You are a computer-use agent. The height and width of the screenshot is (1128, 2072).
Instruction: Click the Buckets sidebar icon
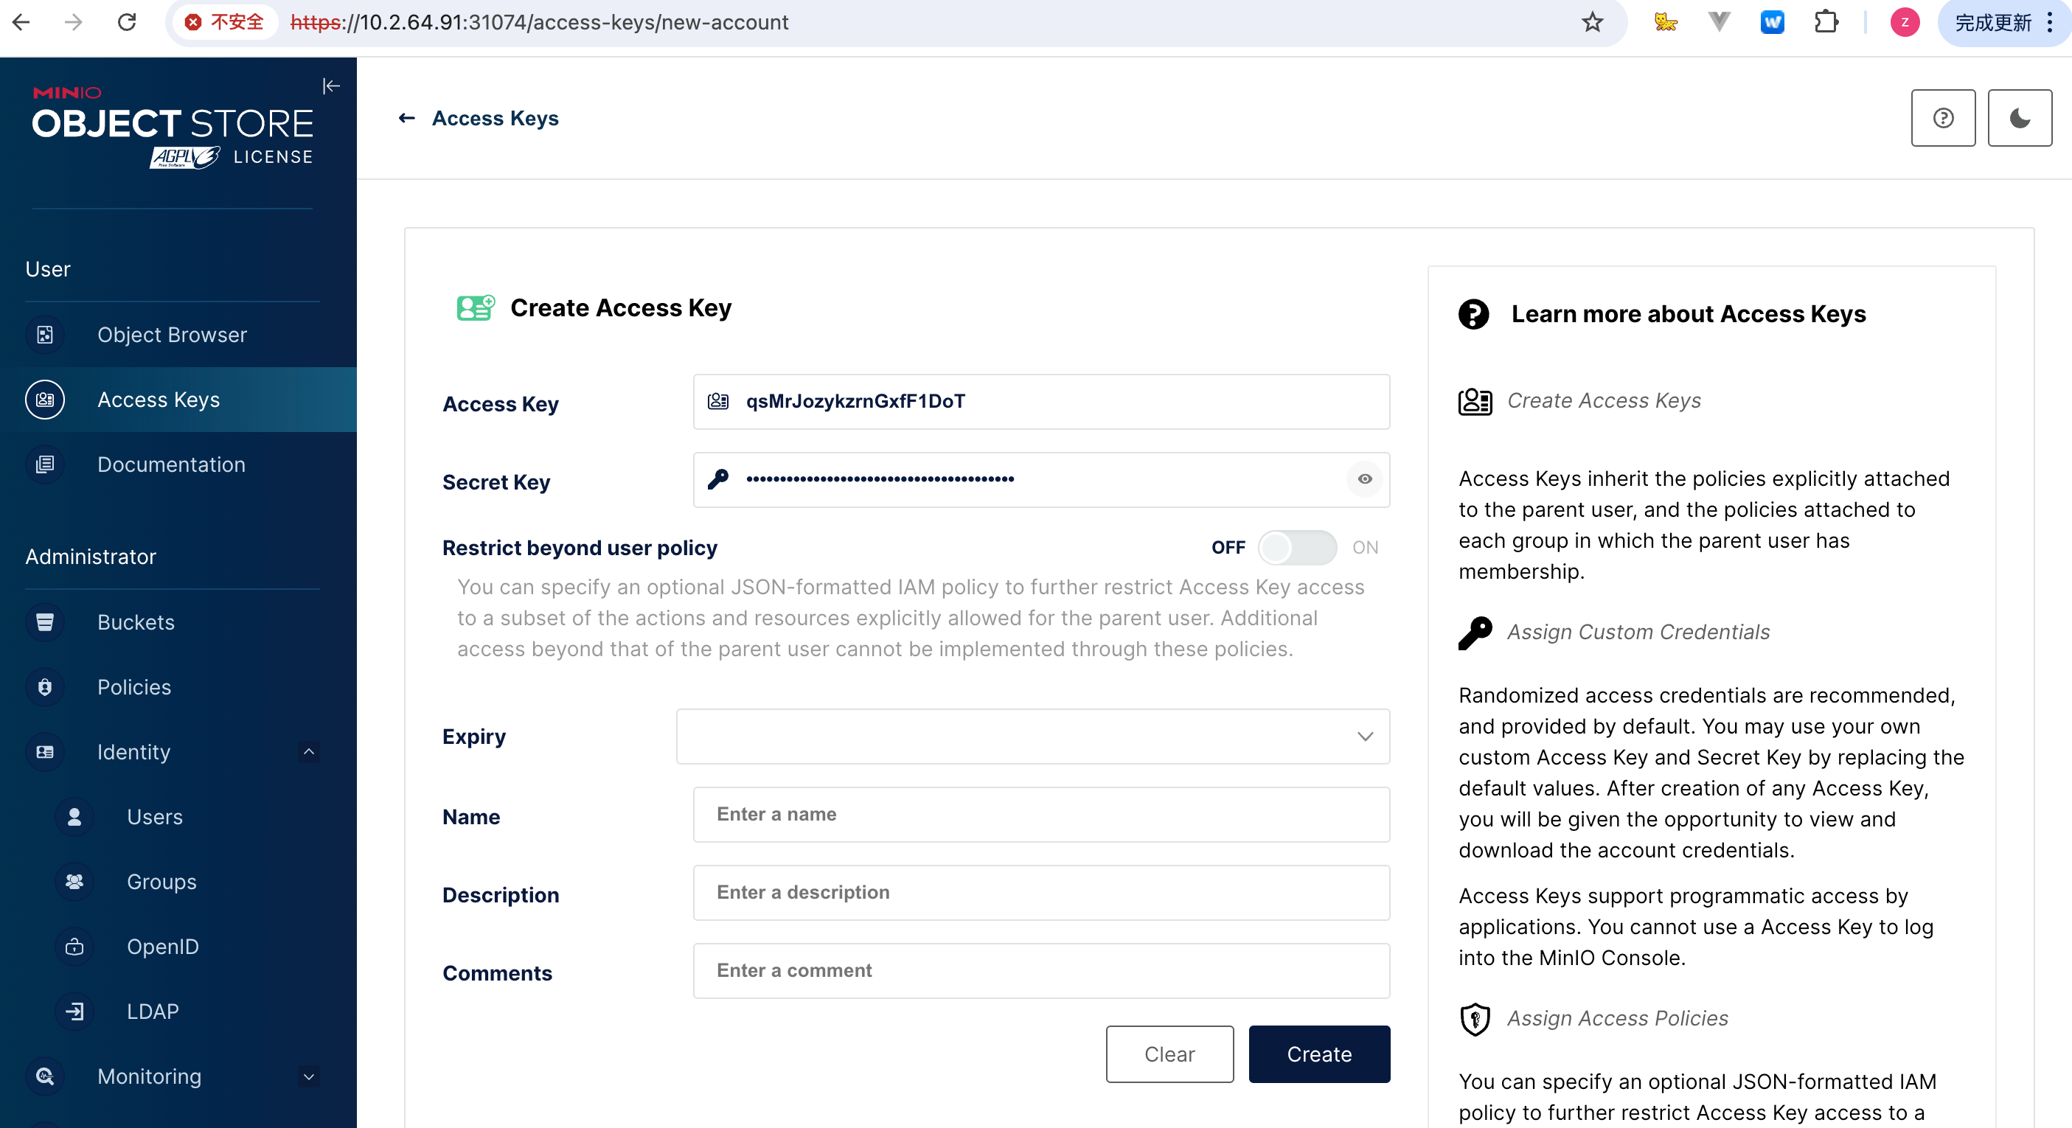tap(45, 622)
